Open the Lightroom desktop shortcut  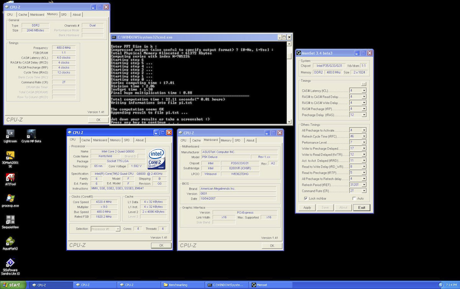[x=10, y=136]
